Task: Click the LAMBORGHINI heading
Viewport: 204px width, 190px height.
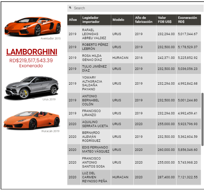Action: pos(32,52)
